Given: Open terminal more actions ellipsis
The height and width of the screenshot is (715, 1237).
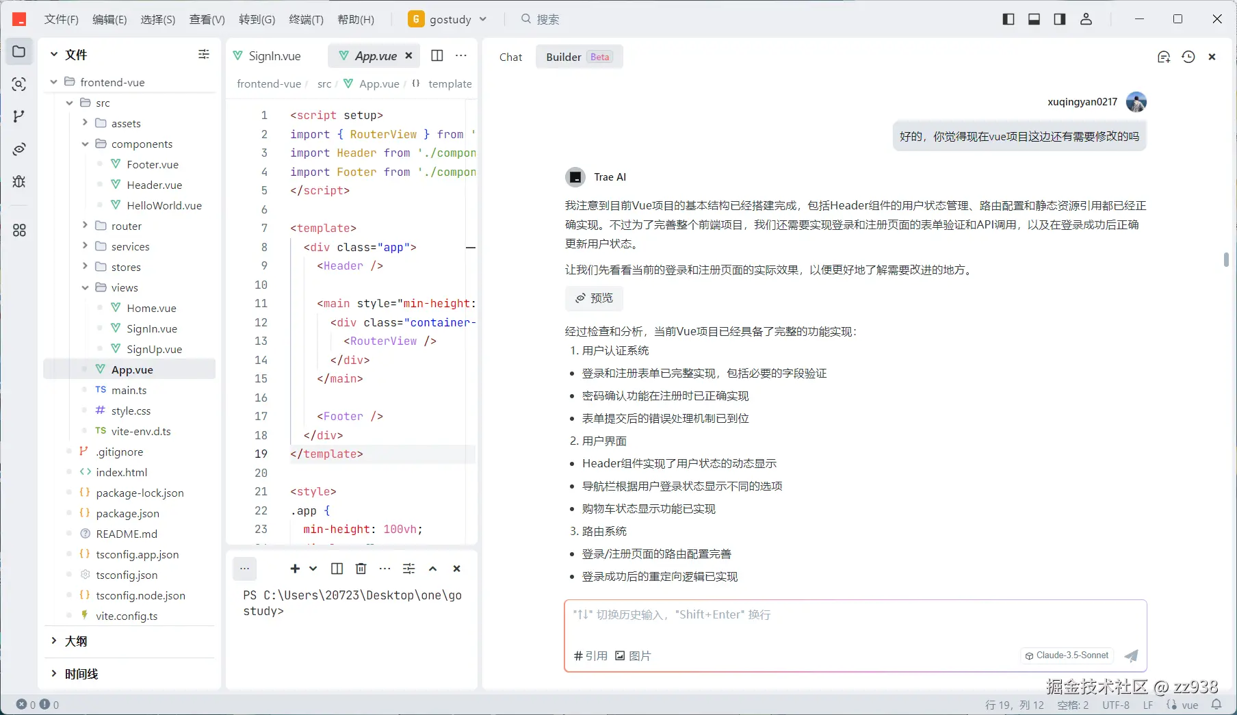Looking at the screenshot, I should [x=385, y=569].
